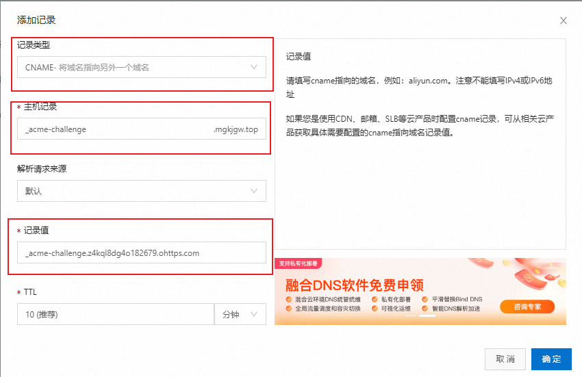This screenshot has height=377, width=582.
Task: Click the 主机记录 _acme-challenge input field
Action: coord(113,129)
